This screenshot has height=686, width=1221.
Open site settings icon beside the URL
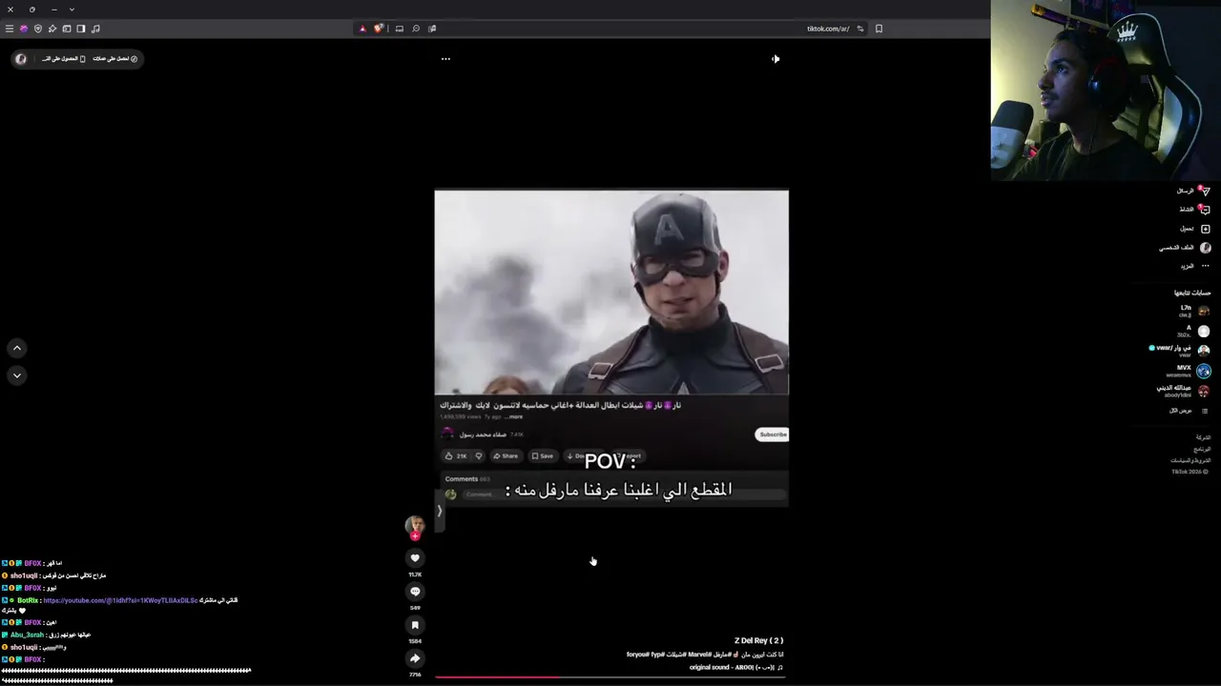point(860,29)
